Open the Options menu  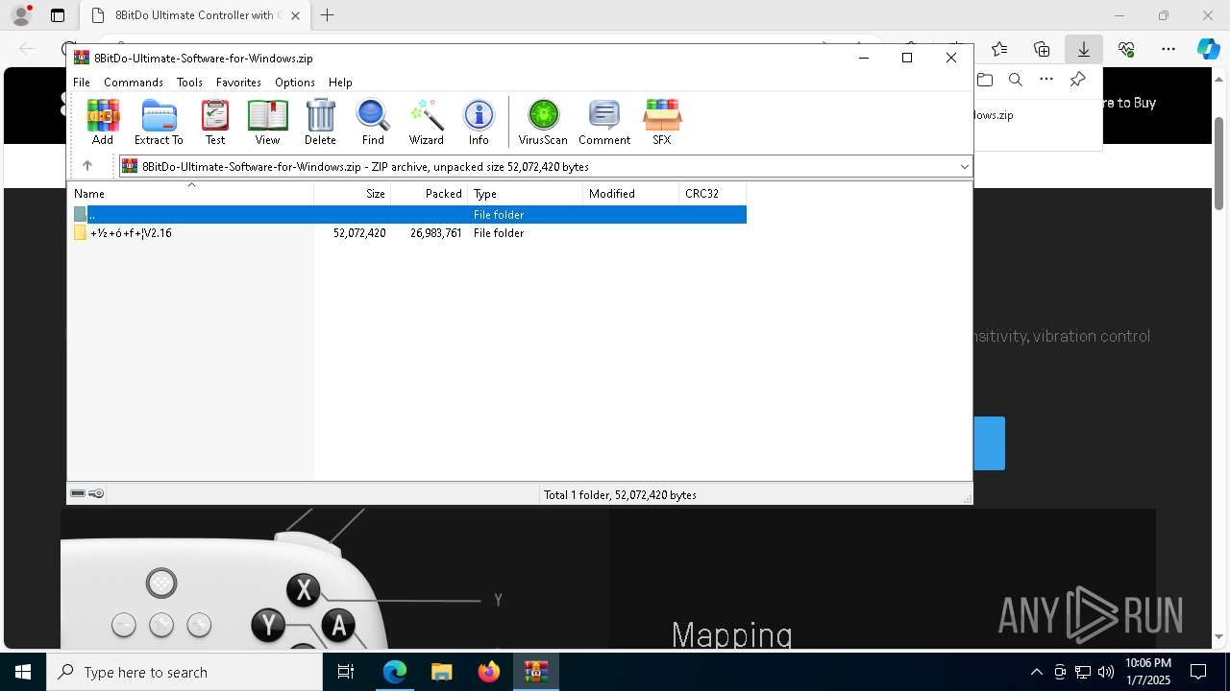click(295, 83)
